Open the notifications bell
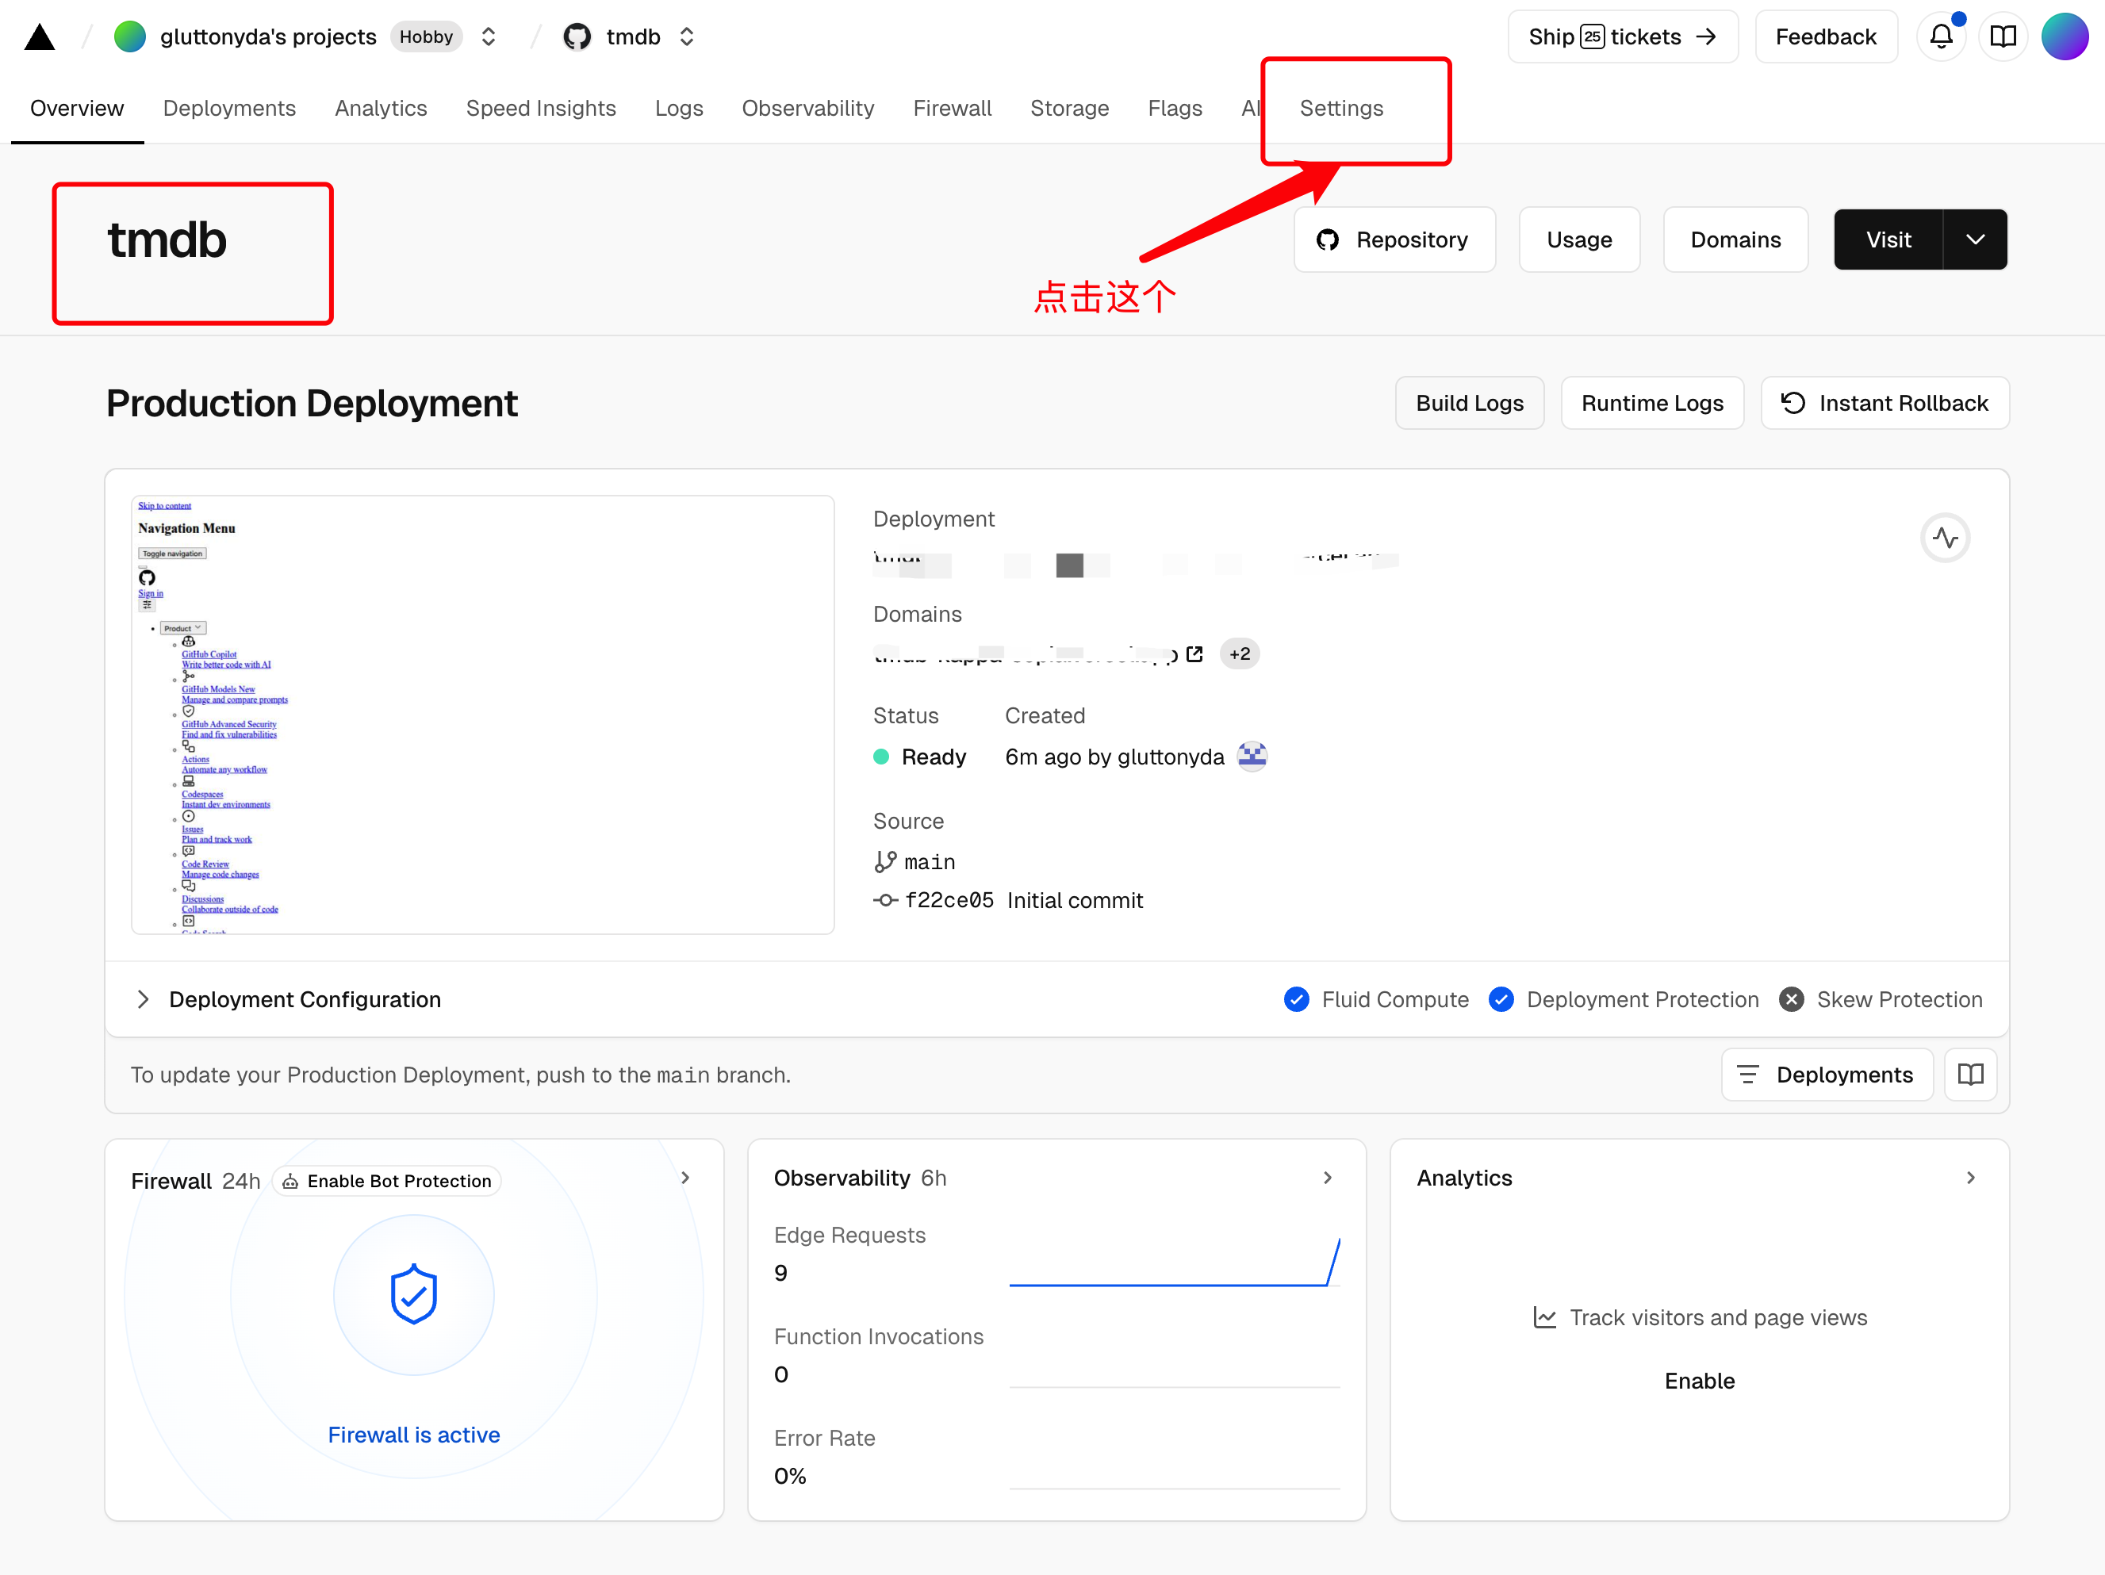2105x1575 pixels. click(x=1942, y=37)
